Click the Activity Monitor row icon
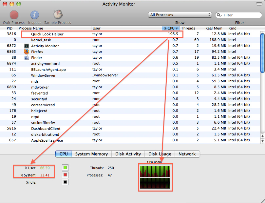The width and height of the screenshot is (265, 203). 27,46
